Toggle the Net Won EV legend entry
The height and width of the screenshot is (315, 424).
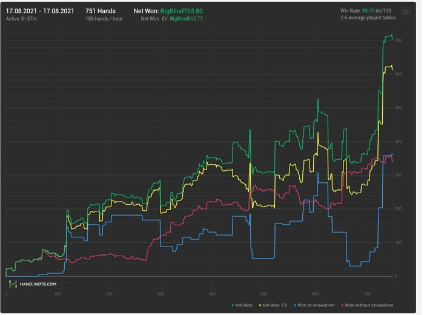(273, 305)
